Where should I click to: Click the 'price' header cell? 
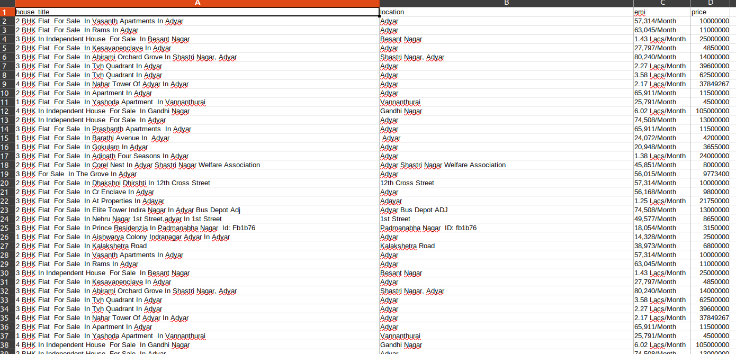click(711, 12)
